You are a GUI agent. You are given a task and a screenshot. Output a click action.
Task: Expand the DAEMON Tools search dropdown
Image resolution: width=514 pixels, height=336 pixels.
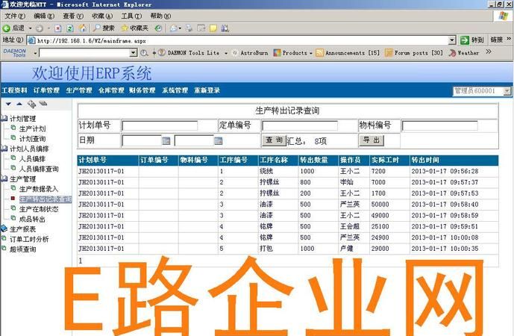pos(133,52)
